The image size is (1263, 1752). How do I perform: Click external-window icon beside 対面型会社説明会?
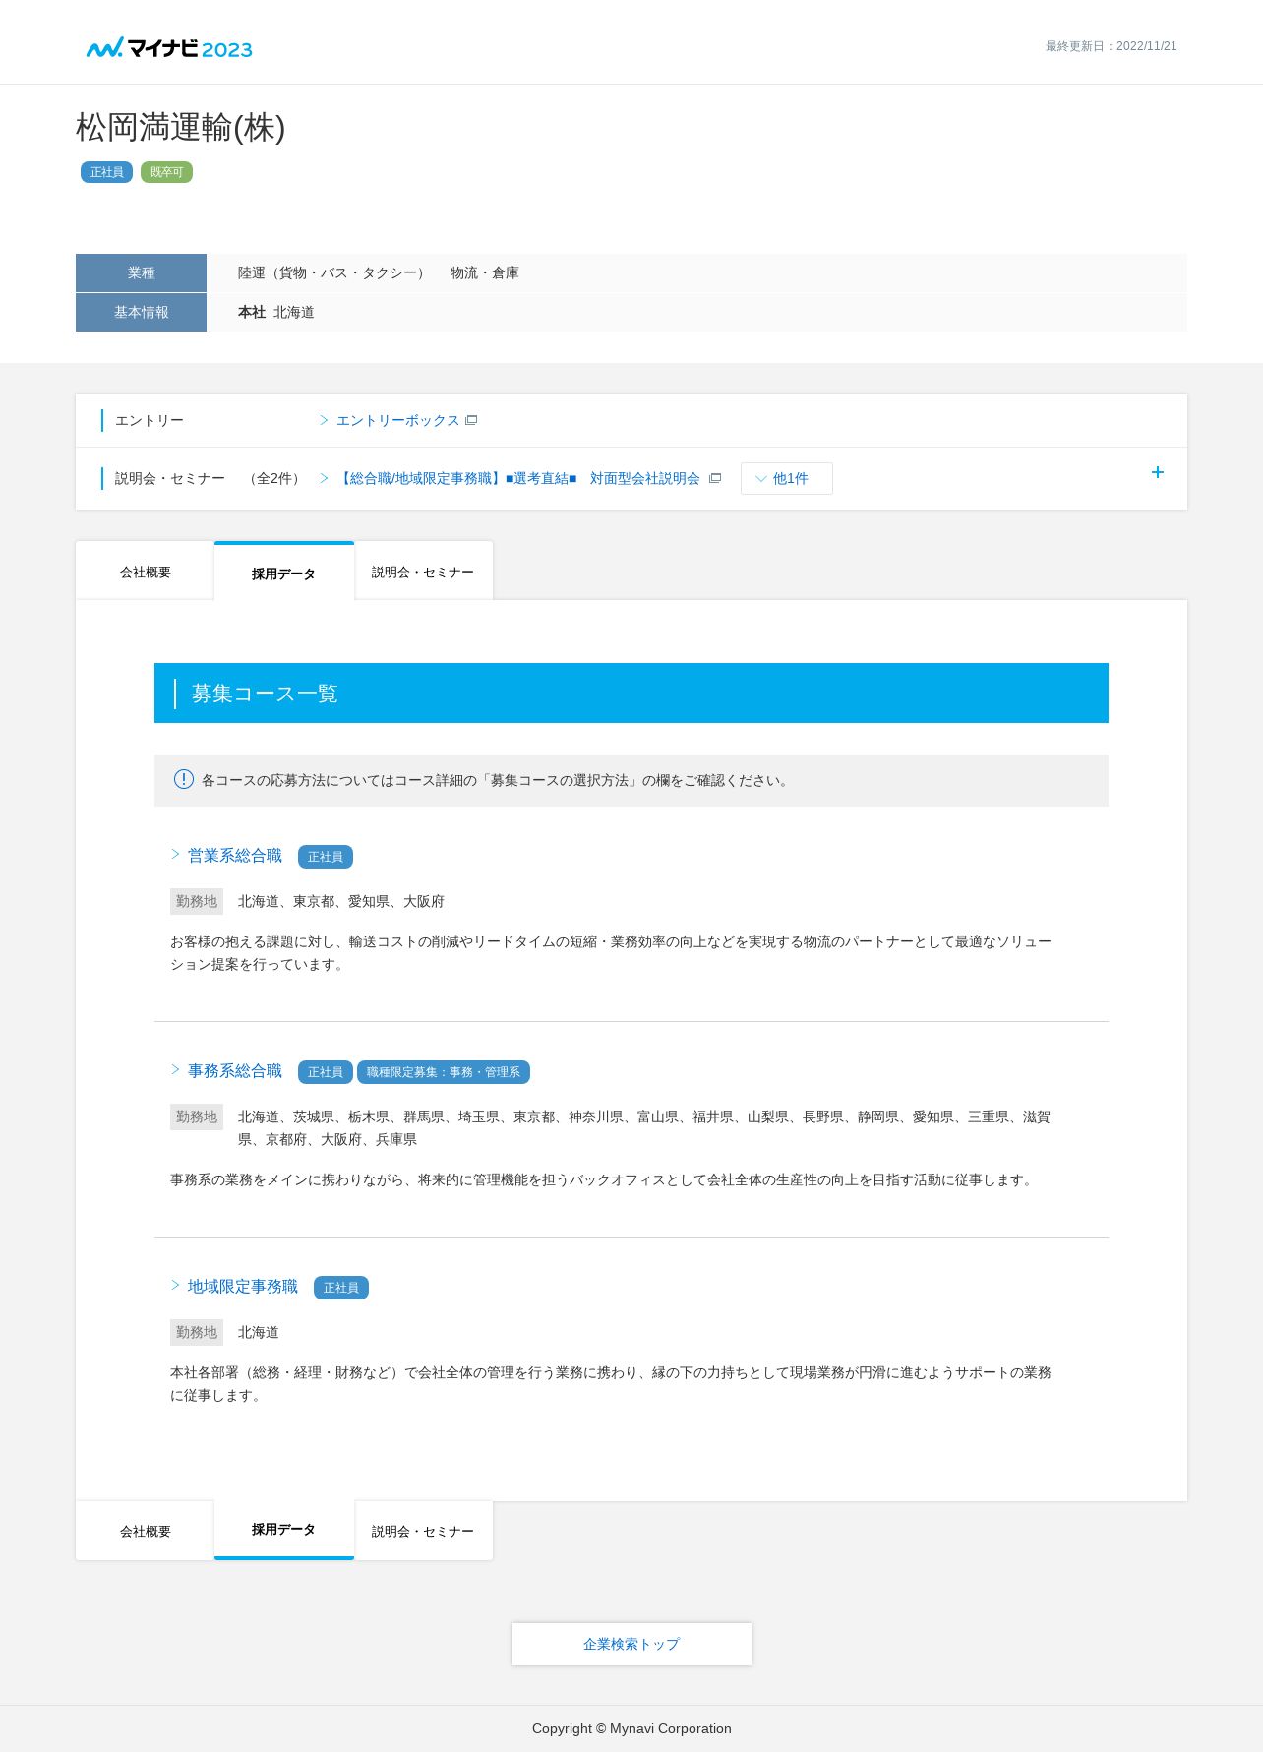point(715,478)
